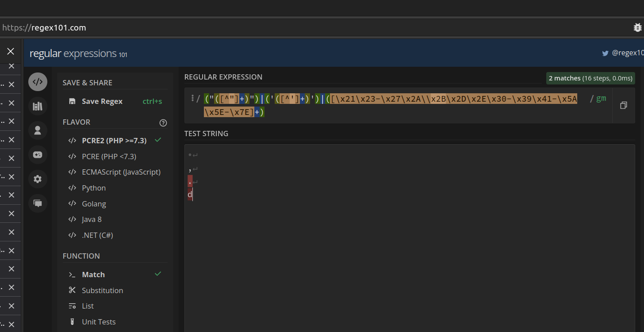Viewport: 644px width, 332px height.
Task: Click the browser bug extension icon
Action: pos(637,28)
